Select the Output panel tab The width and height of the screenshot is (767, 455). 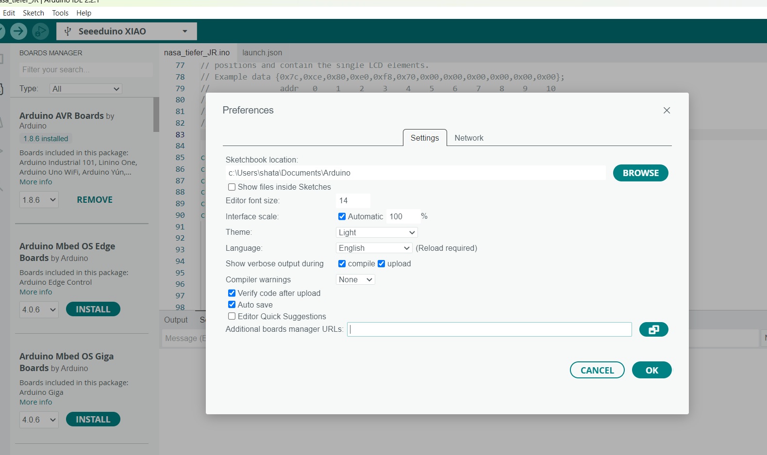176,320
